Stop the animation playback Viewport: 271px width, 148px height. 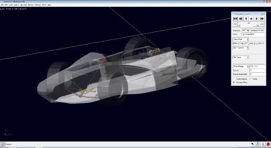pyautogui.click(x=251, y=19)
